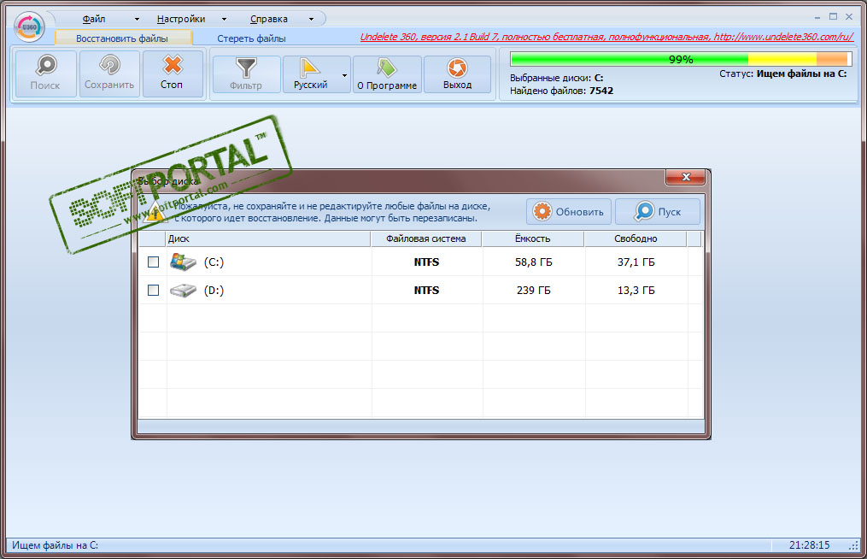Click Пуск to start scanning
Screen dimensions: 867x559
pos(658,211)
